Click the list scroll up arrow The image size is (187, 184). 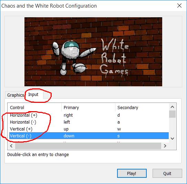(172, 107)
